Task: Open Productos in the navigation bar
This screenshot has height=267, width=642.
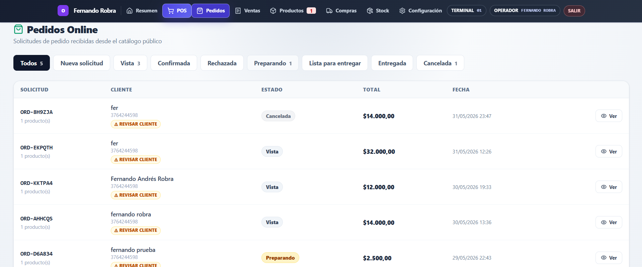Action: click(293, 11)
